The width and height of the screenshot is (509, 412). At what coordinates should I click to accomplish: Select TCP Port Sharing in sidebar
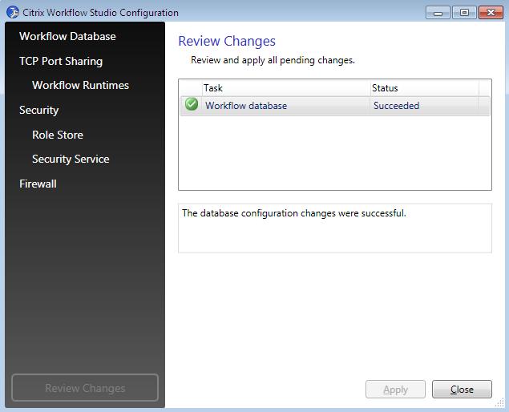pos(61,61)
